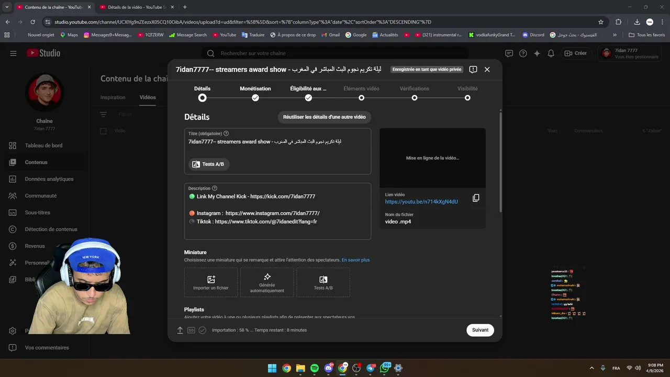
Task: Open Spotify from the taskbar
Action: (314, 368)
